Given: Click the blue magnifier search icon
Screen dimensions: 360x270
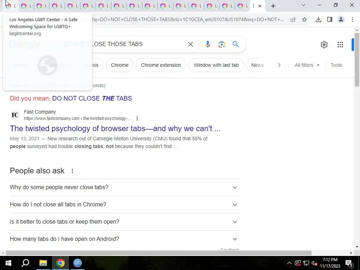Looking at the screenshot, I should pyautogui.click(x=236, y=44).
